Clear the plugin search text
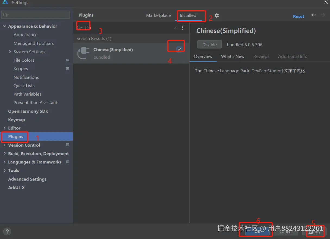 (x=175, y=28)
